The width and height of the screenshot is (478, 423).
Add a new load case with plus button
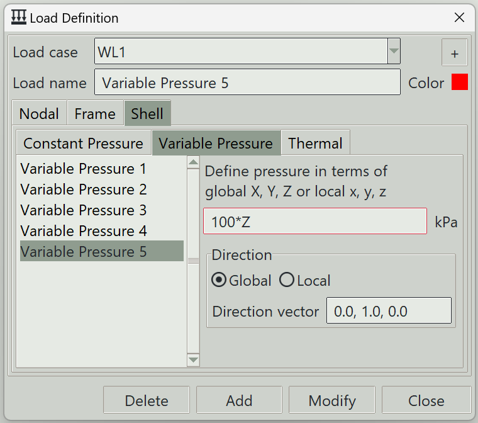tap(454, 52)
